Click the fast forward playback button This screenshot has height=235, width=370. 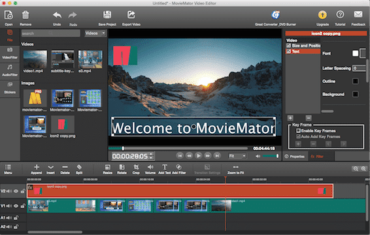point(208,156)
